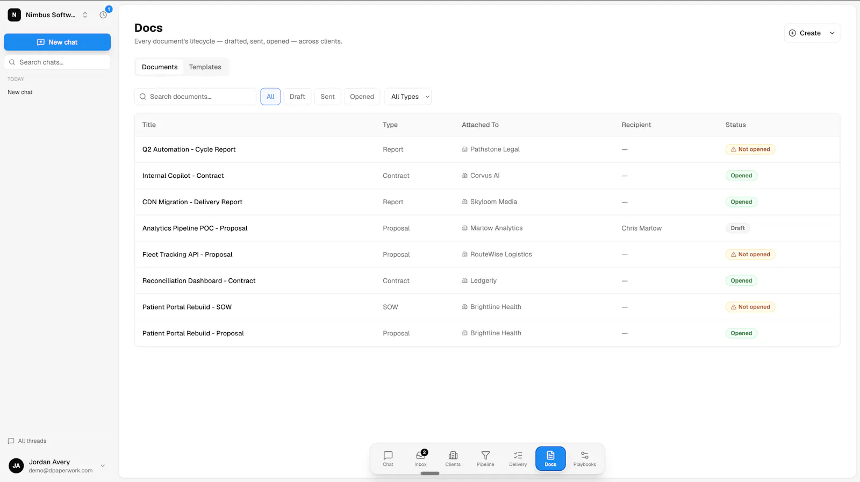Click the plus circle icon on Create
This screenshot has width=860, height=482.
point(792,33)
